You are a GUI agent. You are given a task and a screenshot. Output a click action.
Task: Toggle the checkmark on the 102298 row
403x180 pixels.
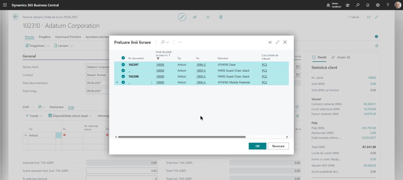123,76
